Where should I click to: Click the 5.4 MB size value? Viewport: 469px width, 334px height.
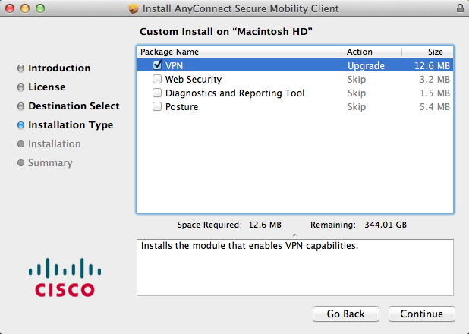435,107
